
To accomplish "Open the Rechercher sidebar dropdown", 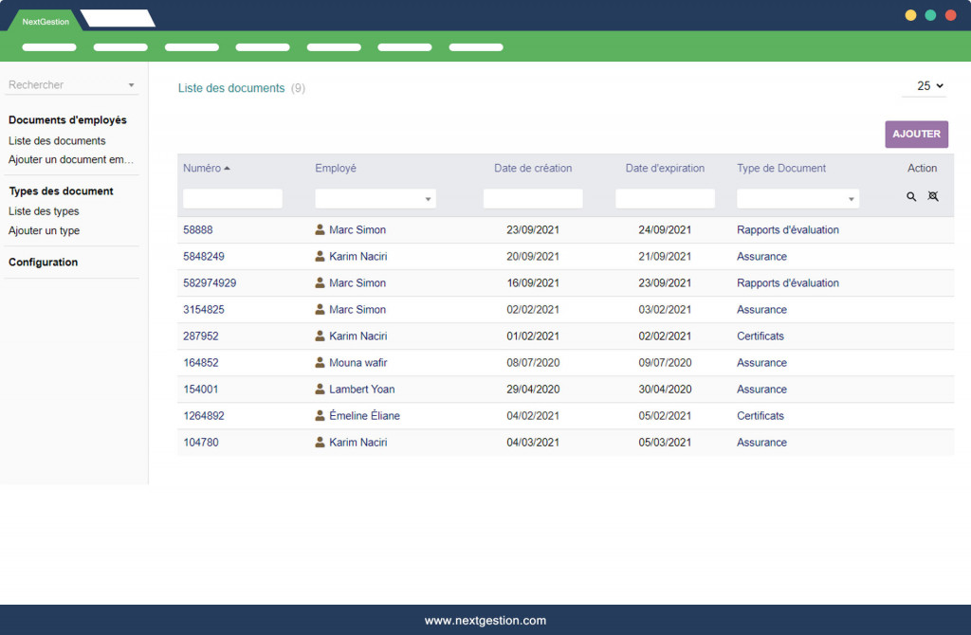I will coord(72,85).
